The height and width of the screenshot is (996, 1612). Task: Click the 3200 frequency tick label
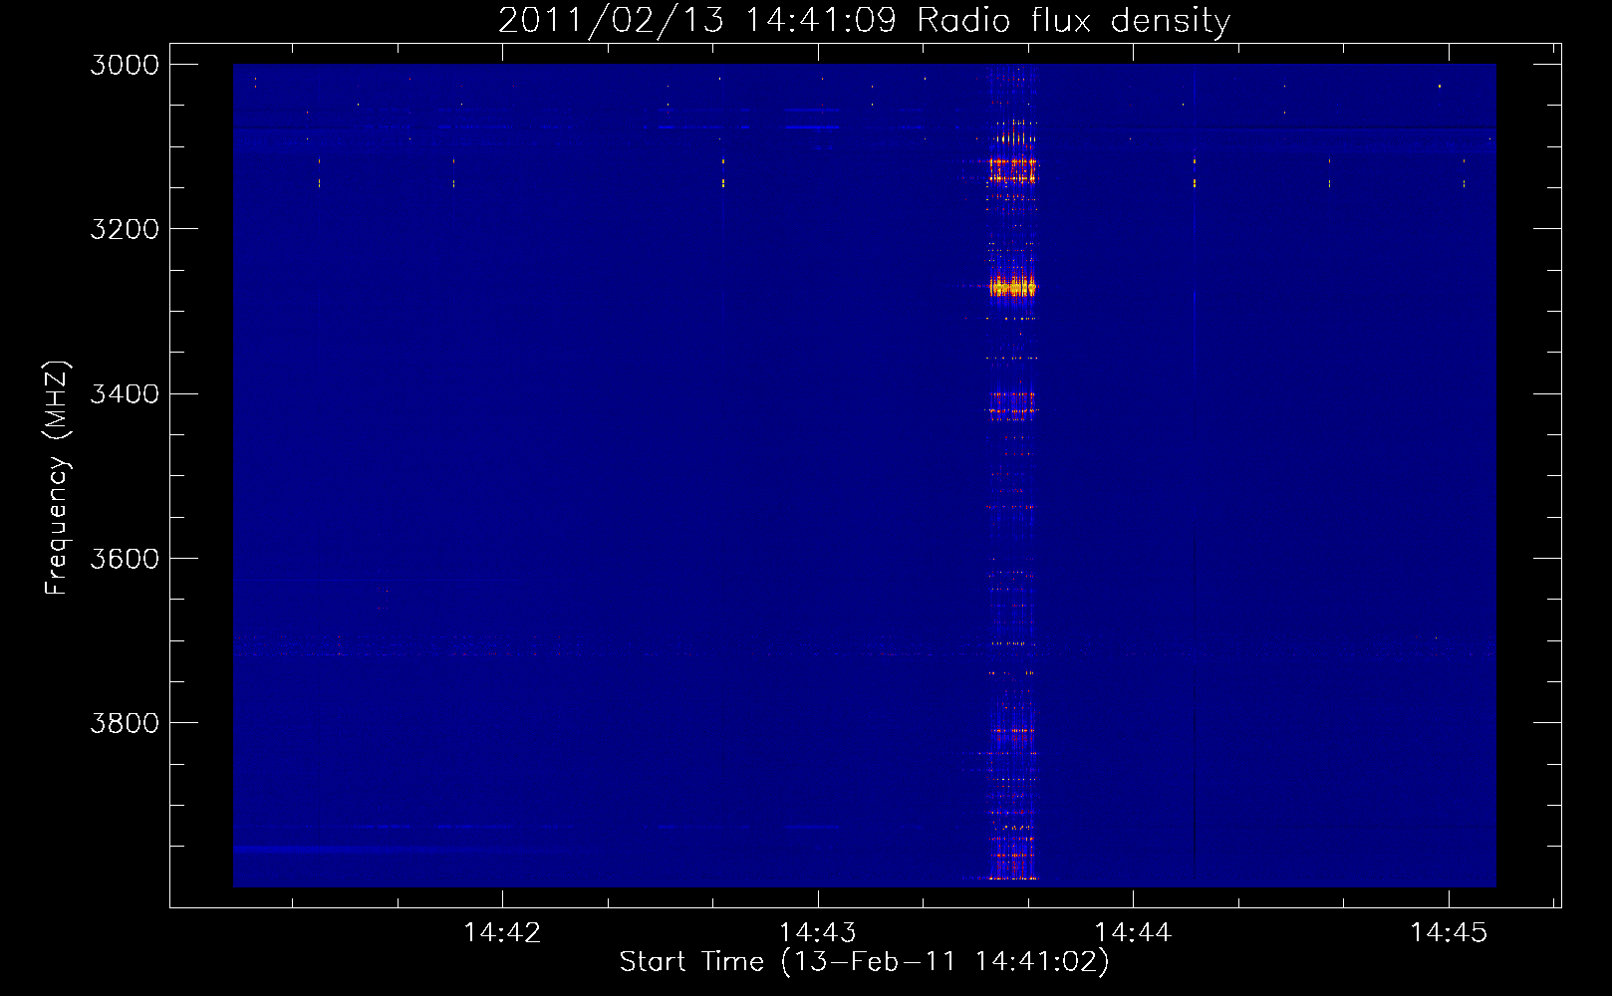(x=125, y=229)
